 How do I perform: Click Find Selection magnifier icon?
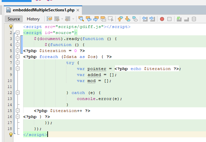point(81,19)
